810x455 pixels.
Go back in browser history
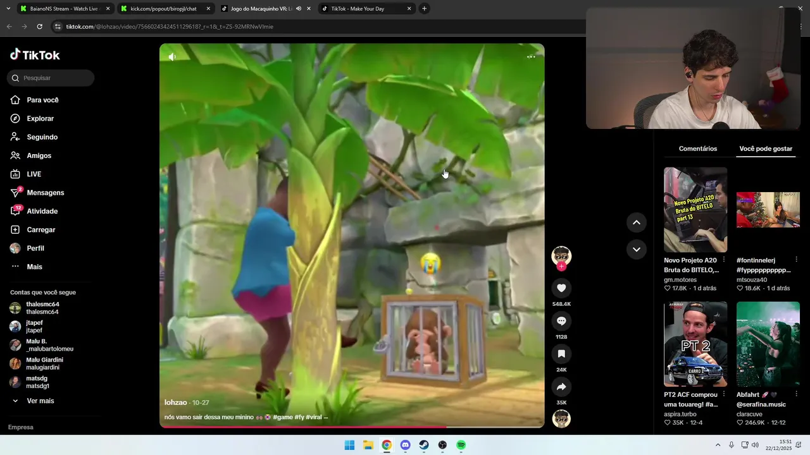point(9,27)
